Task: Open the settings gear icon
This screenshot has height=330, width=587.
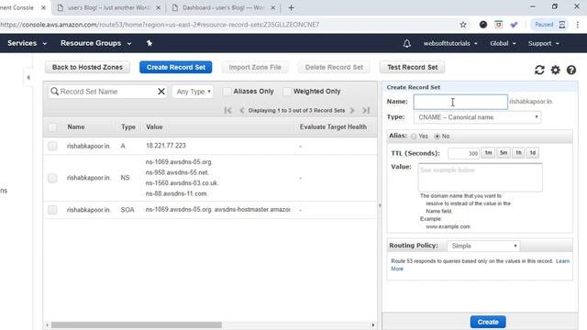Action: [x=556, y=70]
